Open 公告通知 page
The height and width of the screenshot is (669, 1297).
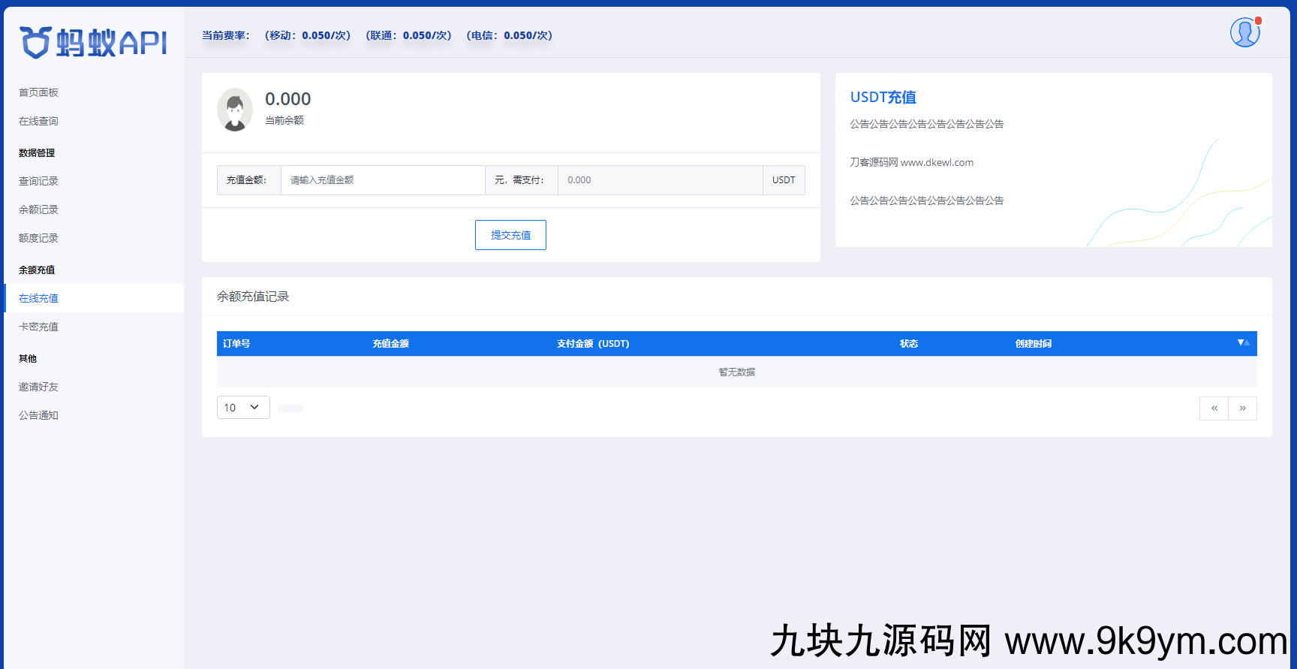tap(38, 415)
